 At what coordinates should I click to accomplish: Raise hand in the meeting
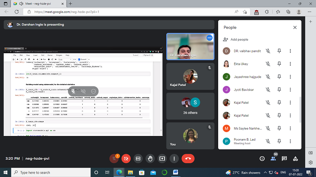pos(150,158)
